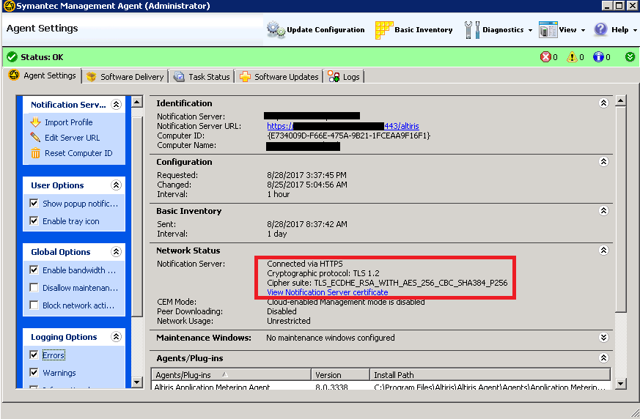Click sidebar scrollbar up arrow
640x419 pixels.
point(137,101)
